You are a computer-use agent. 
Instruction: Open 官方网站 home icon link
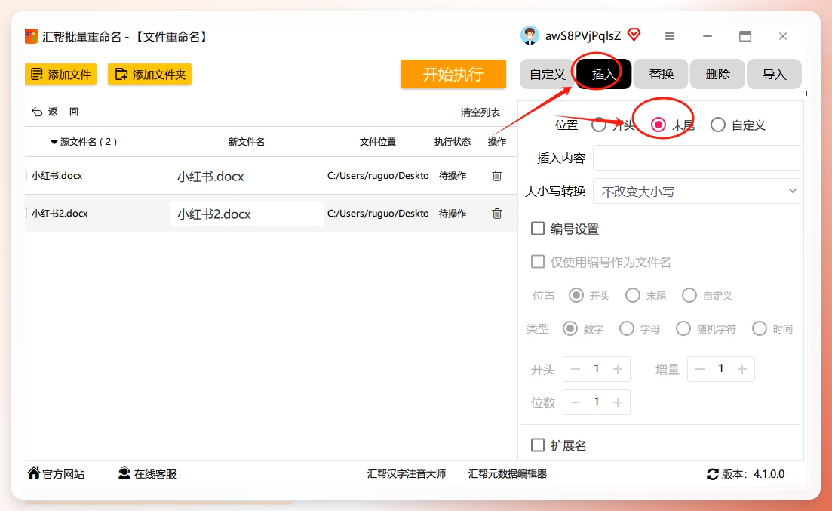coord(34,473)
